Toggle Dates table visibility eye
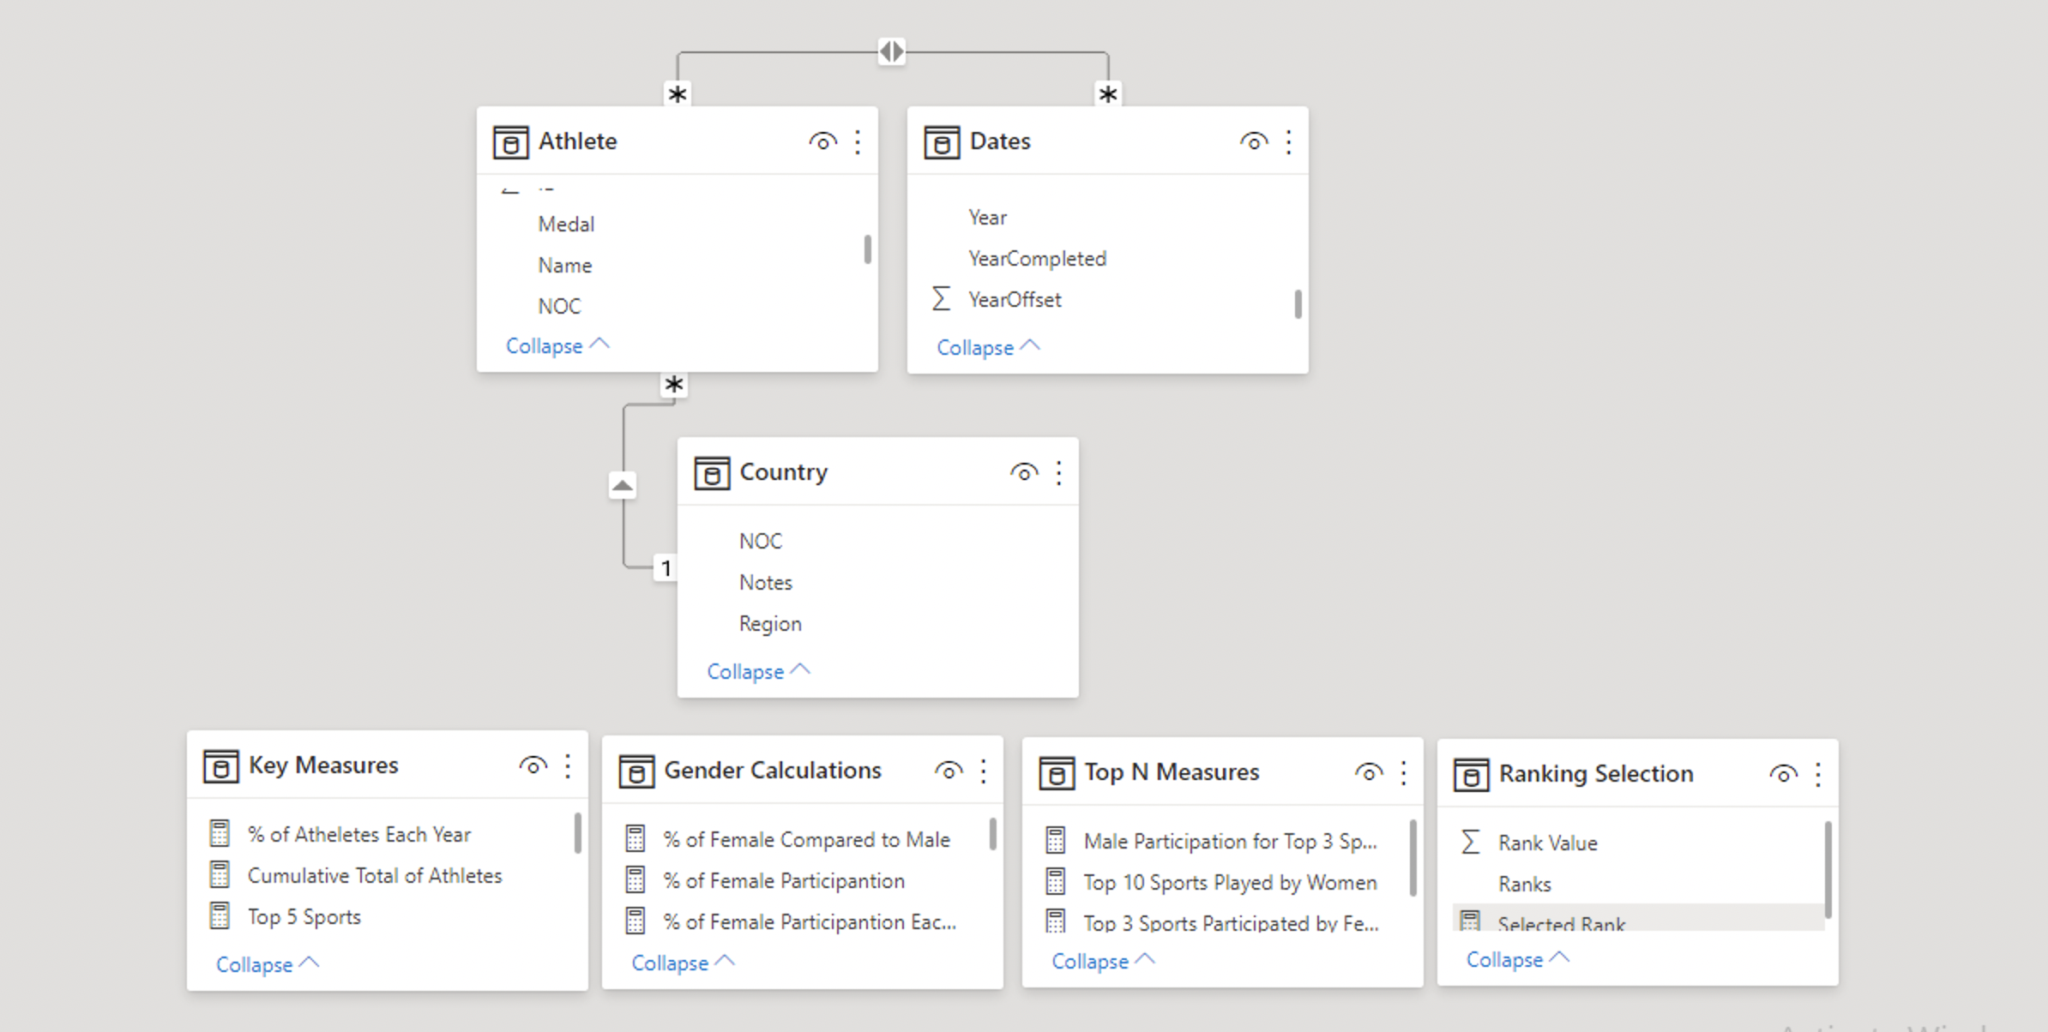 (x=1254, y=141)
